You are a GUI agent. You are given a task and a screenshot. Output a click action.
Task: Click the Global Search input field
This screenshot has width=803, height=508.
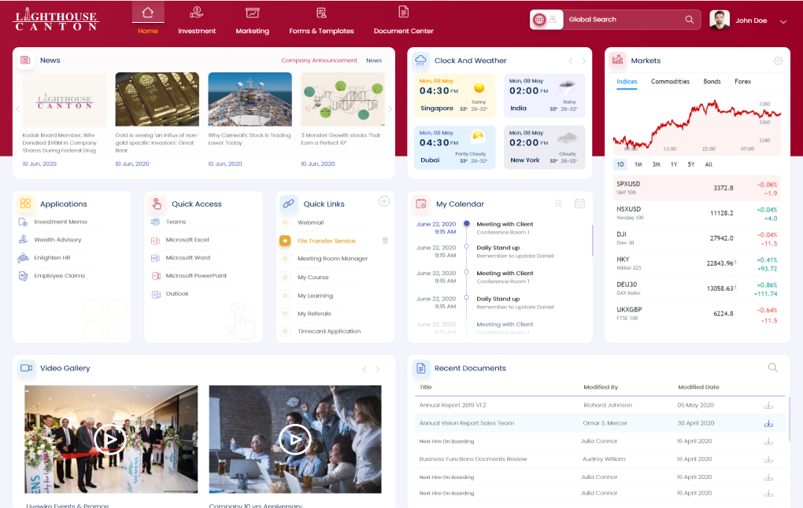tap(625, 20)
